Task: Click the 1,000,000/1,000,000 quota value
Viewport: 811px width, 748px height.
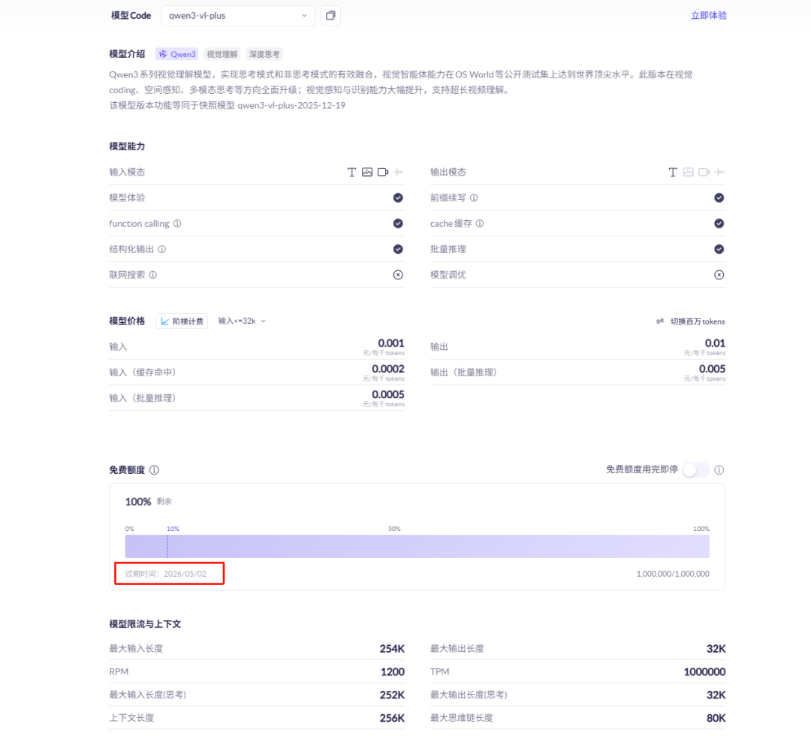Action: pos(673,574)
